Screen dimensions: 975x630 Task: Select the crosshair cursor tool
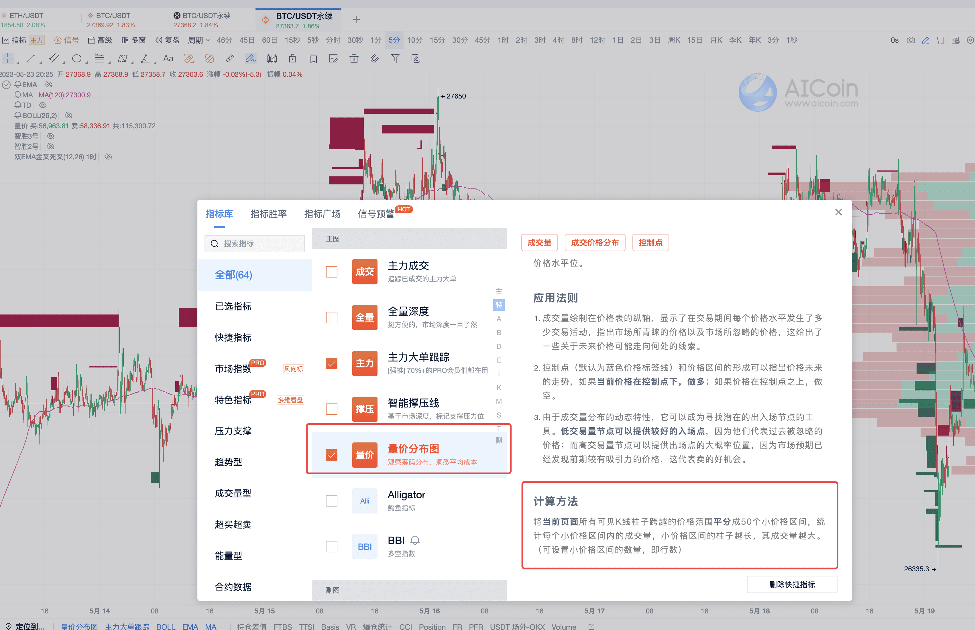tap(8, 58)
